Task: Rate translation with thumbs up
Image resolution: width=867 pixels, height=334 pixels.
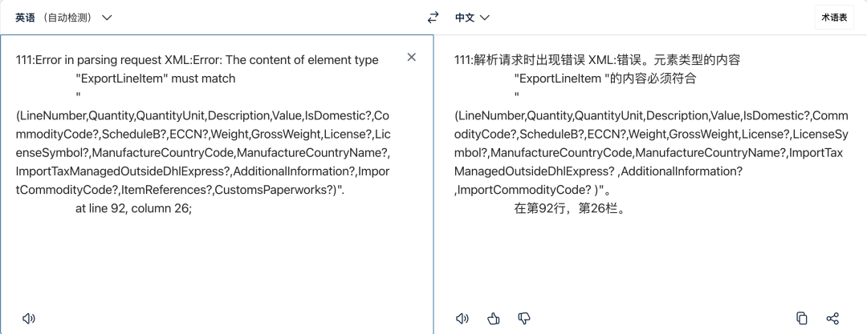Action: (x=493, y=318)
